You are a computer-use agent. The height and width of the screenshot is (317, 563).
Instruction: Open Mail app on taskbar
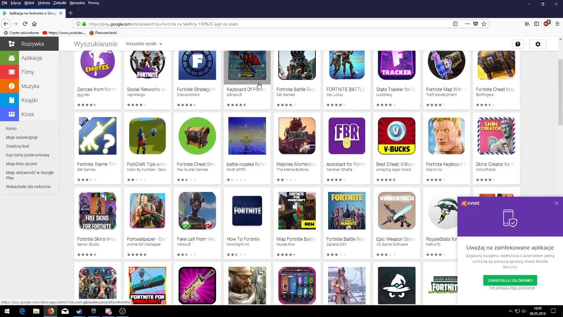click(65, 311)
